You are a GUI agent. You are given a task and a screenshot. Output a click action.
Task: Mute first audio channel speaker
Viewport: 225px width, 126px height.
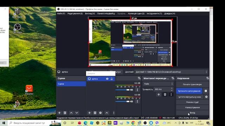coord(131,90)
